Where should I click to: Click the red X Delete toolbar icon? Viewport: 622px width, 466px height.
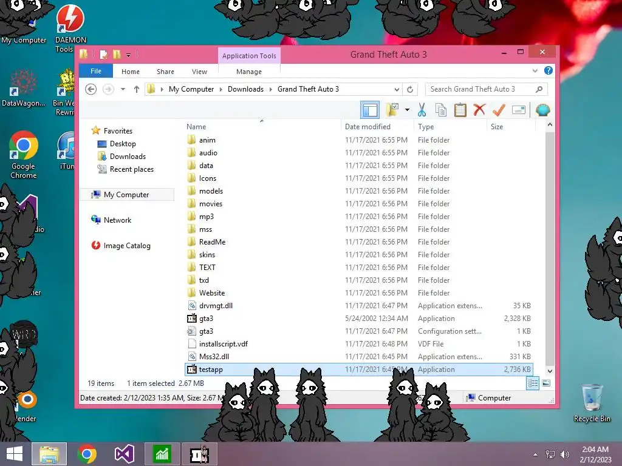(x=479, y=109)
